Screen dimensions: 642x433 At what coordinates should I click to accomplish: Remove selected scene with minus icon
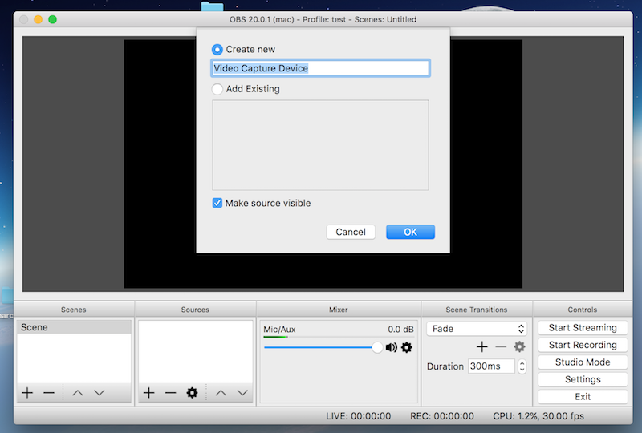pyautogui.click(x=49, y=393)
